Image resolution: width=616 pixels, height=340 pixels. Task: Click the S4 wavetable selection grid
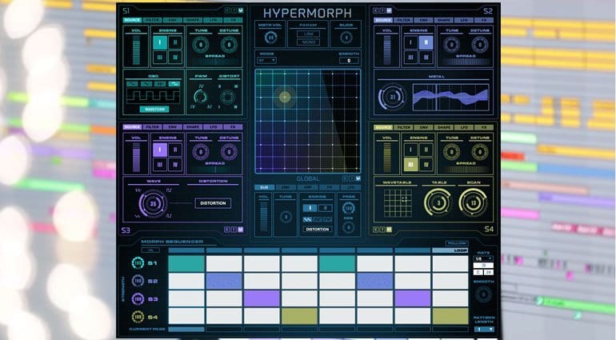pyautogui.click(x=398, y=203)
